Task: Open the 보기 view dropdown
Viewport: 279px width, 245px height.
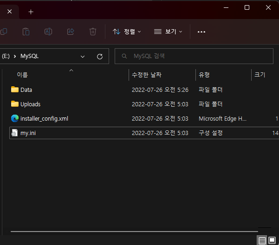Action: coord(168,32)
